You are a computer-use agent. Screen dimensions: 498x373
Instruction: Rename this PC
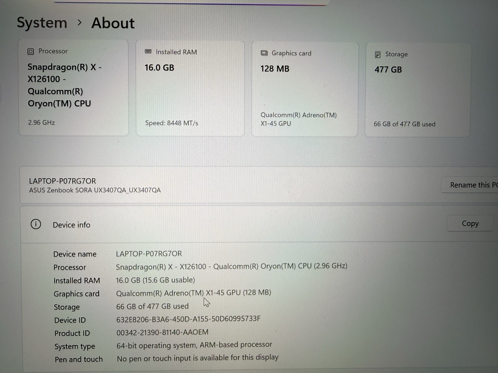(x=470, y=185)
